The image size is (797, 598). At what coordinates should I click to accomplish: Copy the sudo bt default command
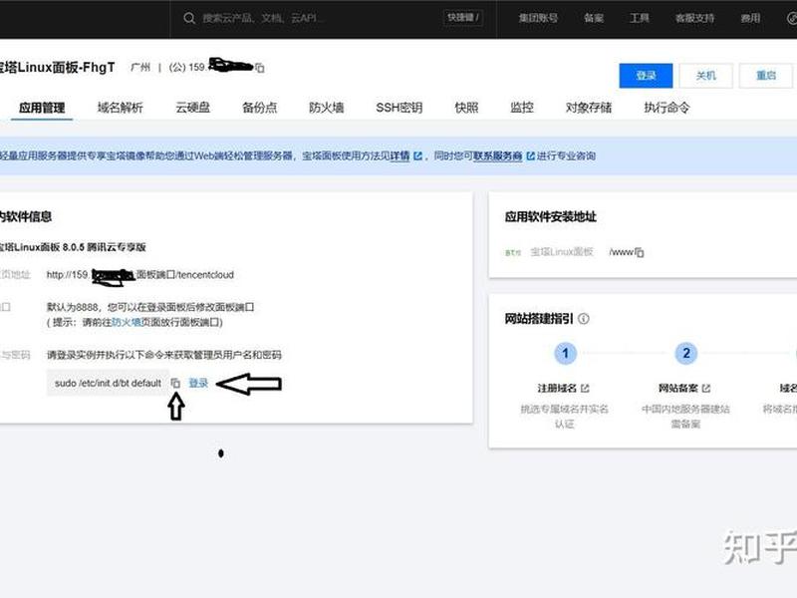pyautogui.click(x=175, y=383)
